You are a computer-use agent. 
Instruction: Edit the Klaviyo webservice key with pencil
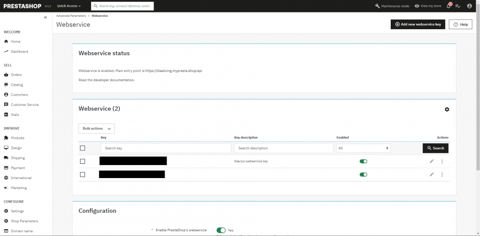pos(432,161)
